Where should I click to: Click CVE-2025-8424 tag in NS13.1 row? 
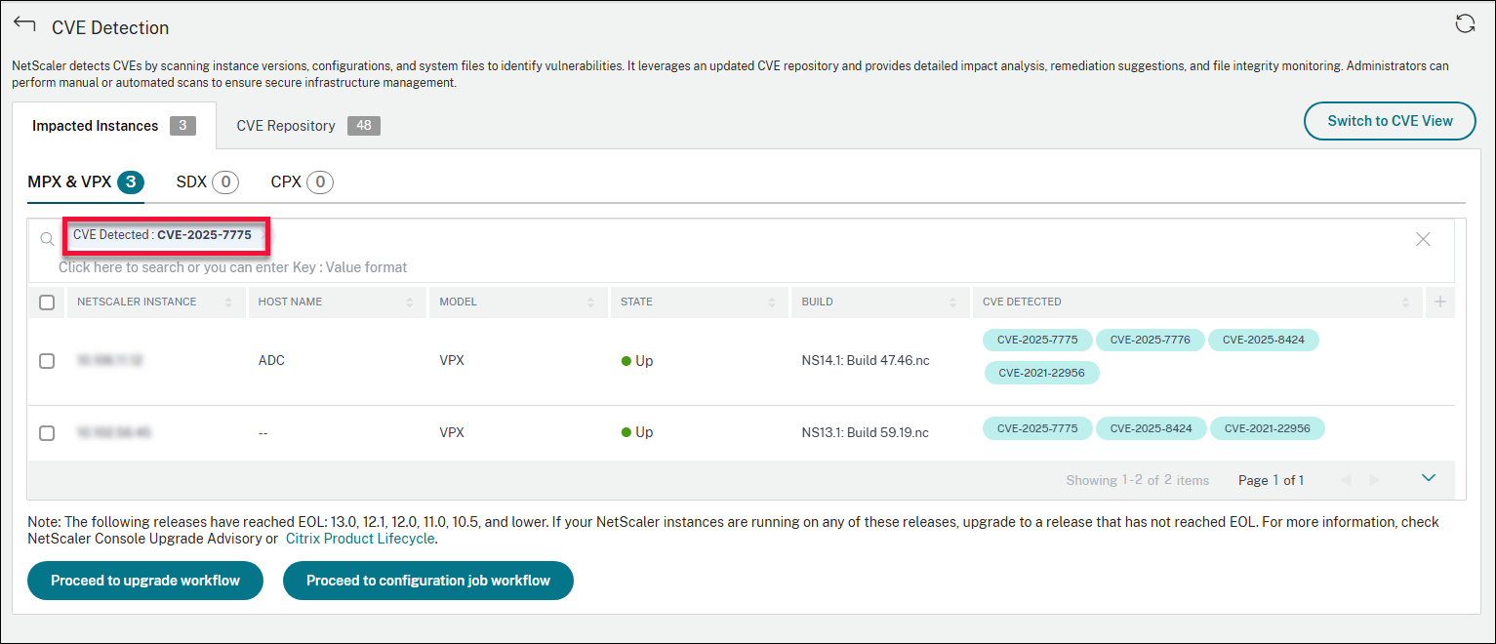pyautogui.click(x=1152, y=428)
